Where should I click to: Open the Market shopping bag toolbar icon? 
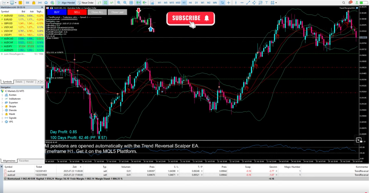coord(34,3)
